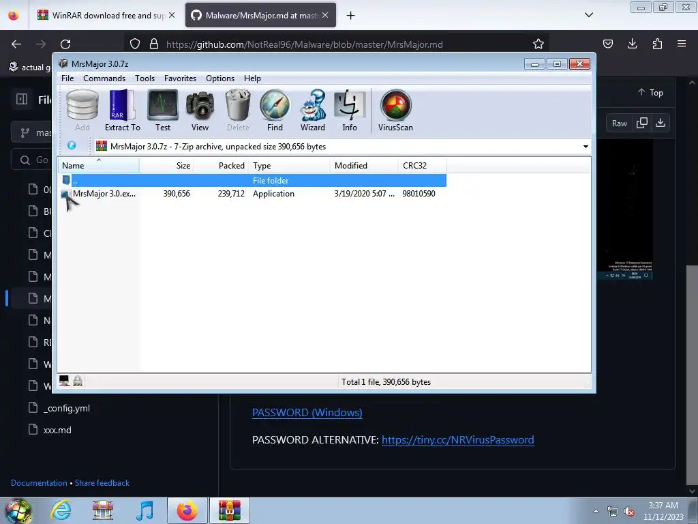The image size is (698, 524).
Task: Reload the GitHub page in Firefox
Action: click(65, 44)
